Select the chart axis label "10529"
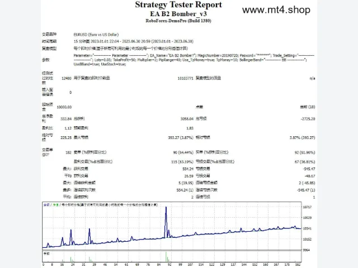This screenshot has width=358, height=268. tap(307, 218)
